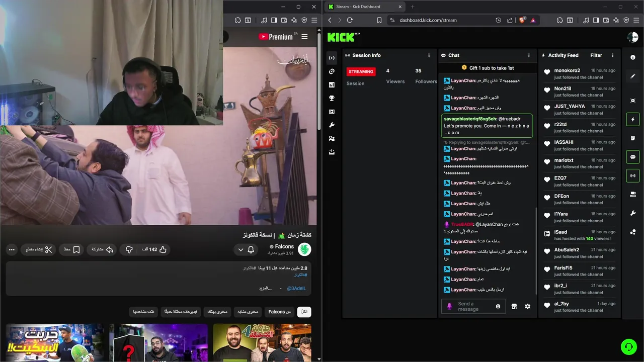Screen dimensions: 644x362
Task: Open Leo AI sparkle icon in Kick browser window
Action: (x=616, y=20)
